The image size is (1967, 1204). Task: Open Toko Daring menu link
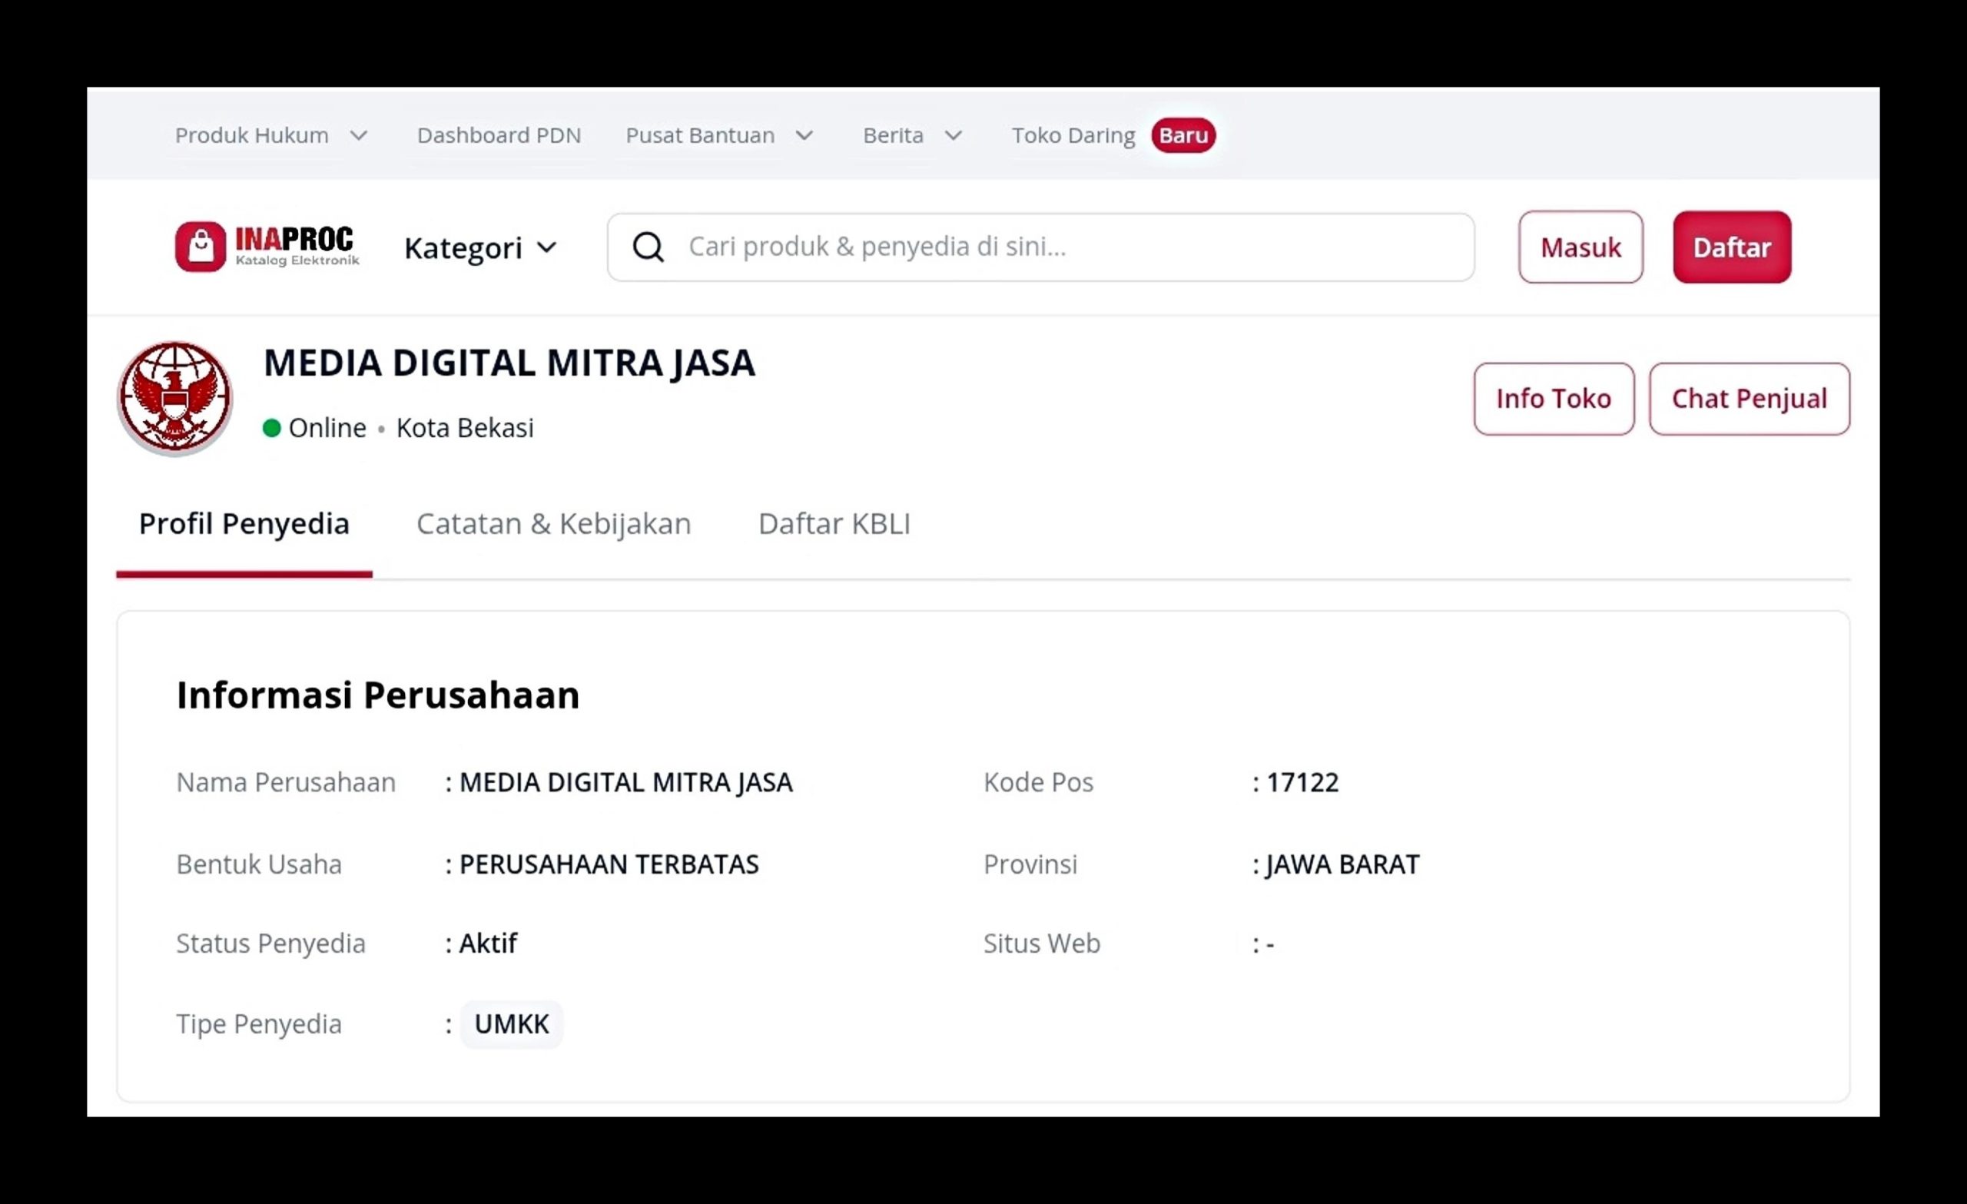[1073, 135]
